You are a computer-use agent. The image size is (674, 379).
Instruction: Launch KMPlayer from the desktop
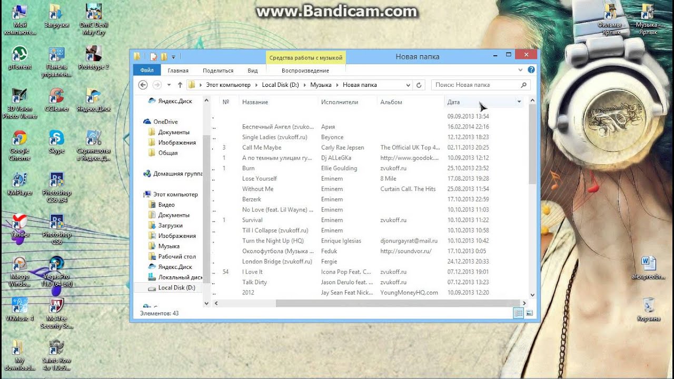pos(20,184)
